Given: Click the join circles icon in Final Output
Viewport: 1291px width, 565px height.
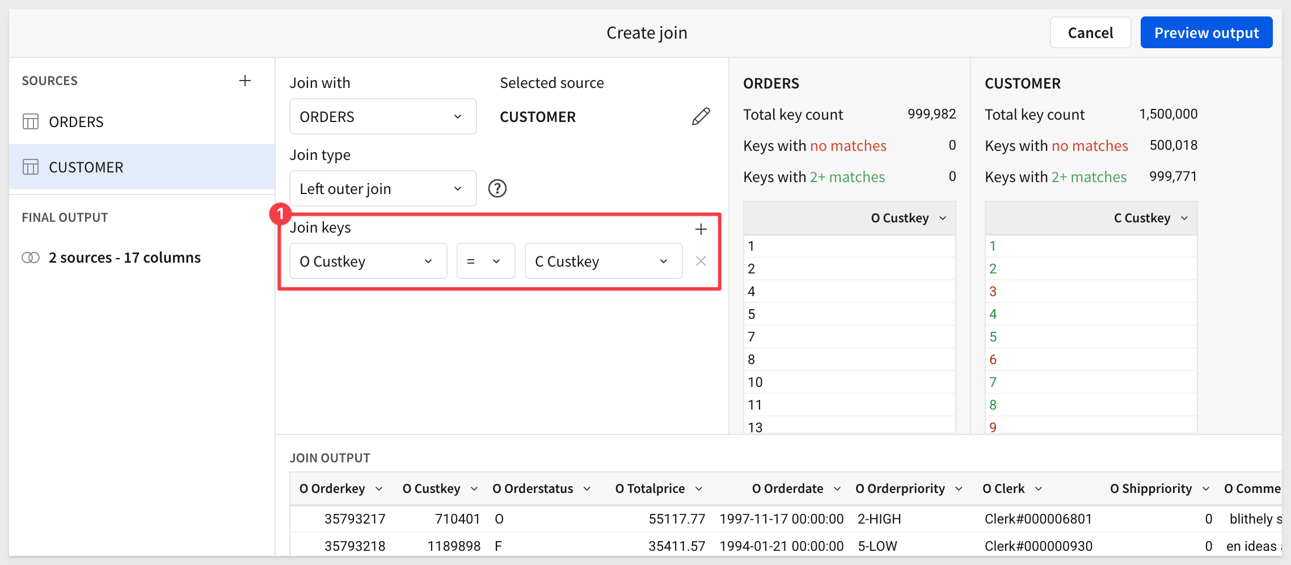Looking at the screenshot, I should pyautogui.click(x=31, y=258).
